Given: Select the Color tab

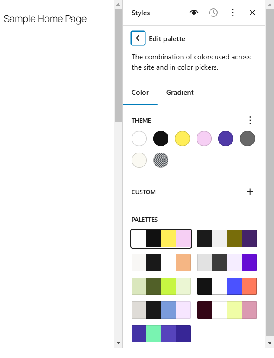Looking at the screenshot, I should click(140, 93).
